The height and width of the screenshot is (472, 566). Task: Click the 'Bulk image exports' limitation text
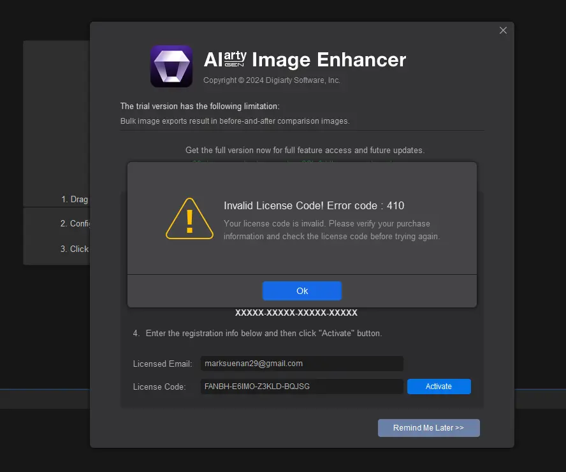click(x=235, y=121)
